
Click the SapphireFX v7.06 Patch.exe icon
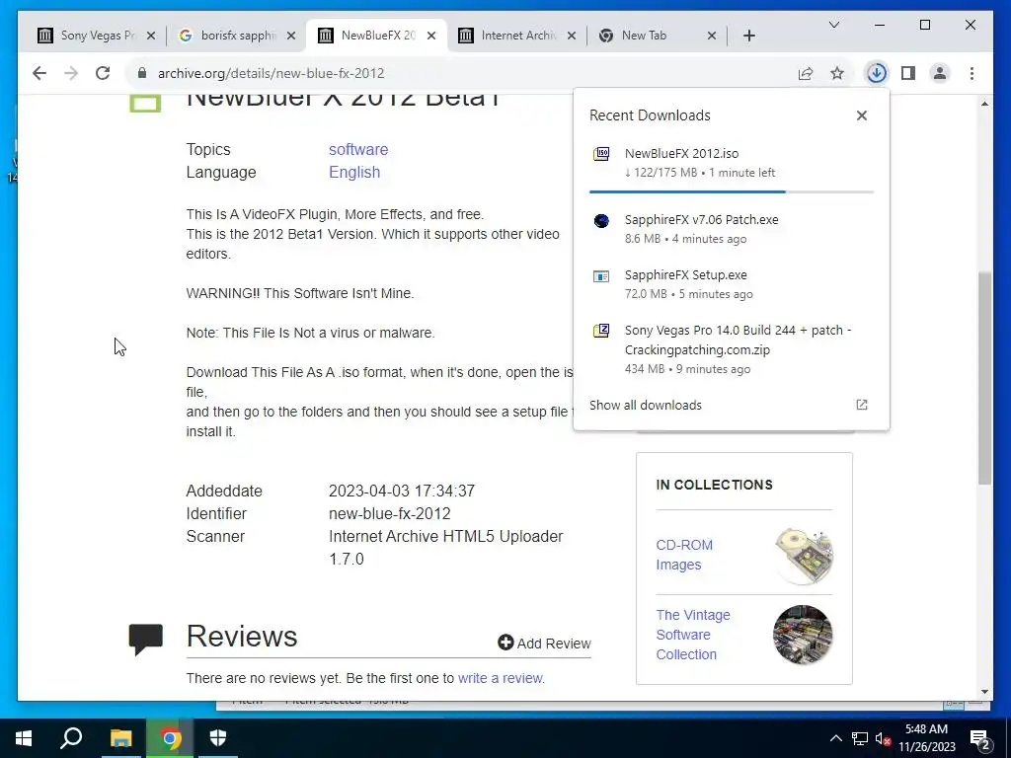(x=601, y=221)
